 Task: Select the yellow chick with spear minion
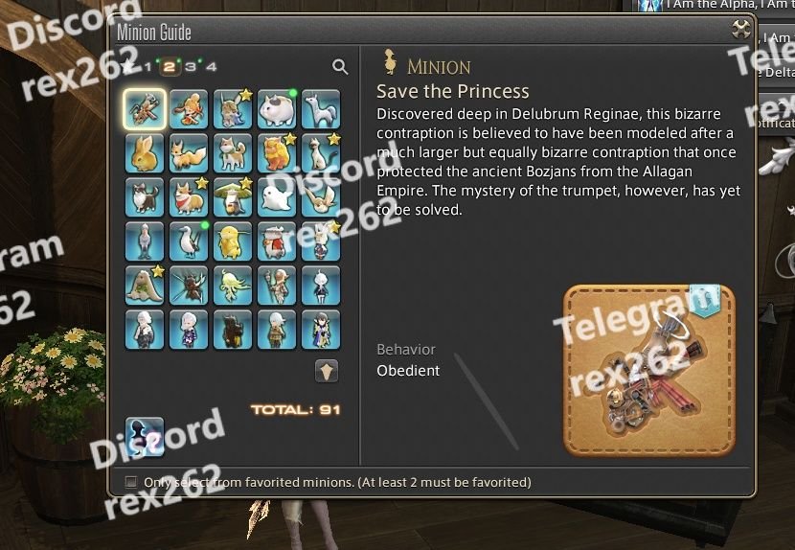(x=233, y=241)
